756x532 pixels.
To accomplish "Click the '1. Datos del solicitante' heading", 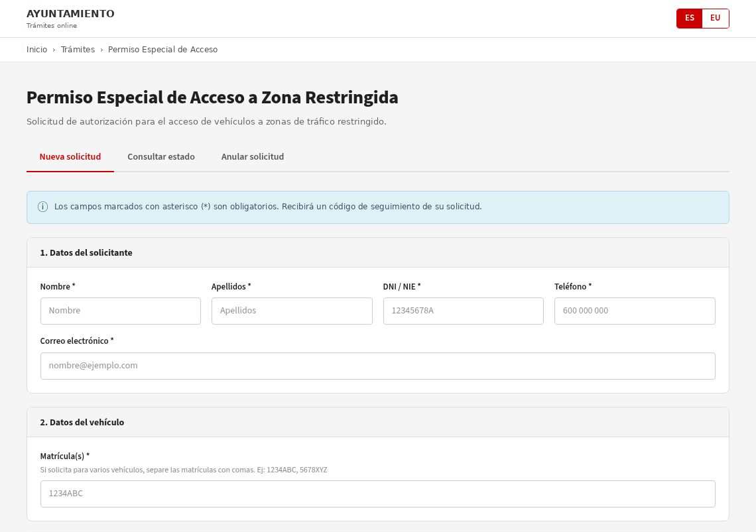I will [86, 253].
